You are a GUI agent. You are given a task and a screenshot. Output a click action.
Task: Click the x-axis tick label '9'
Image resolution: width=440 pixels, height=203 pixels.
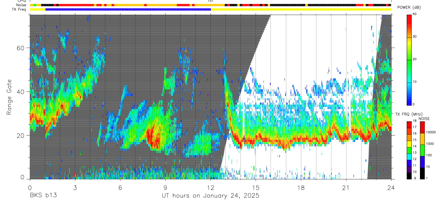pyautogui.click(x=165, y=187)
